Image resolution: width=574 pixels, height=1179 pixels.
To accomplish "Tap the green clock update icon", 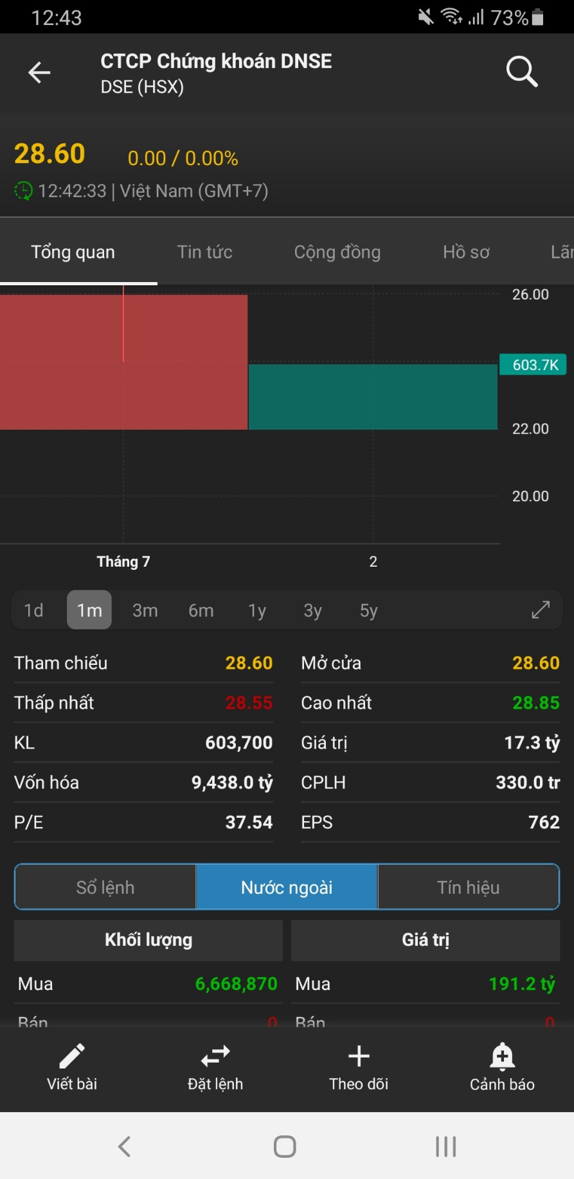I will [x=23, y=191].
